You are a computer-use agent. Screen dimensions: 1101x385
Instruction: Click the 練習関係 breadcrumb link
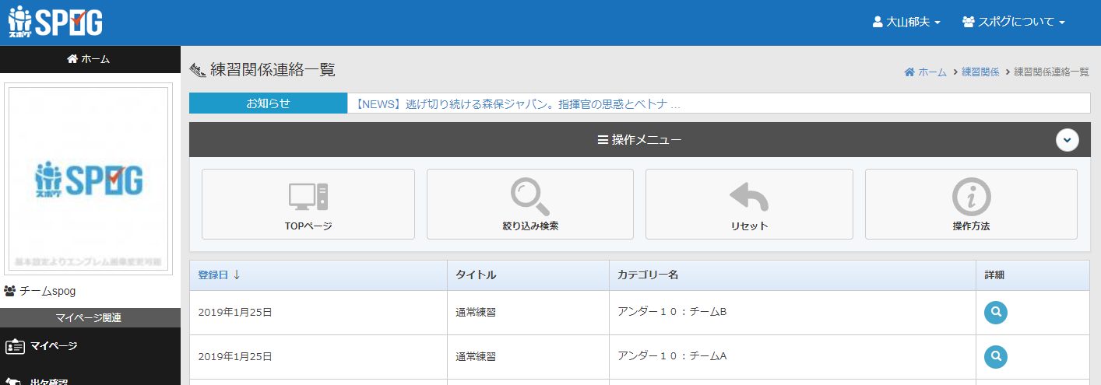(x=980, y=72)
